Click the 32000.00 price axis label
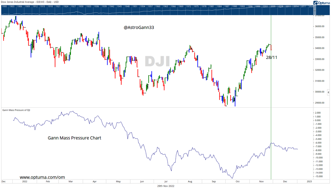 coord(320,70)
